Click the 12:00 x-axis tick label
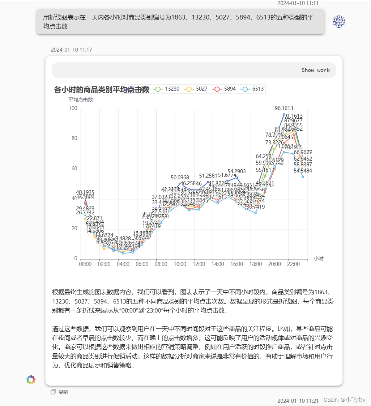The width and height of the screenshot is (371, 406). coord(199,264)
